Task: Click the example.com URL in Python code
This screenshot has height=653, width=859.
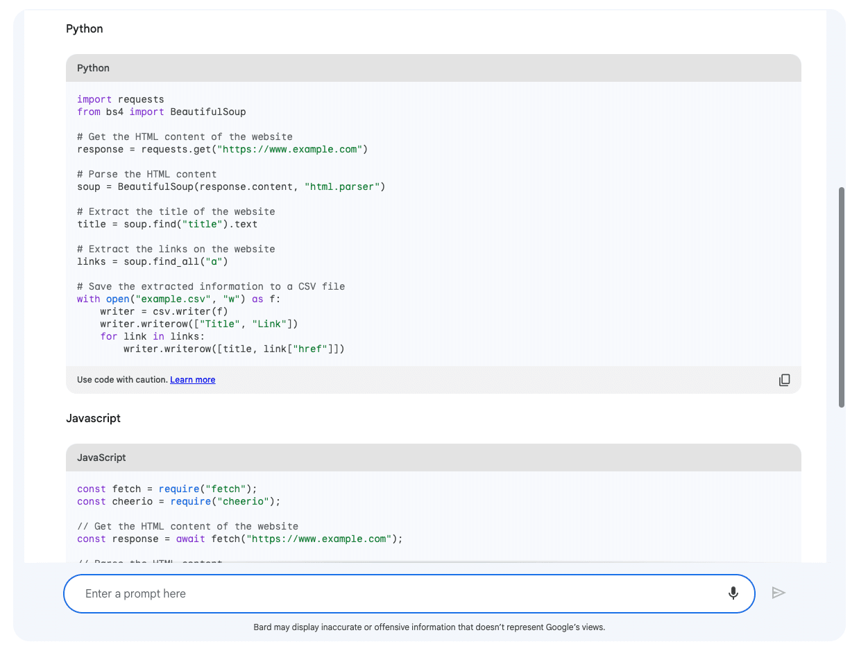Action: (x=289, y=149)
